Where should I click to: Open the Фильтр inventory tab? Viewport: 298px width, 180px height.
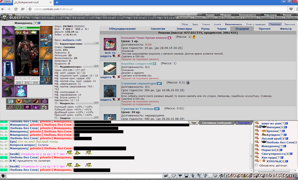(x=286, y=29)
